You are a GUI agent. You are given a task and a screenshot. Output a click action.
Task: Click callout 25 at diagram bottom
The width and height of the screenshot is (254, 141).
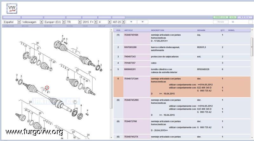pos(88,135)
